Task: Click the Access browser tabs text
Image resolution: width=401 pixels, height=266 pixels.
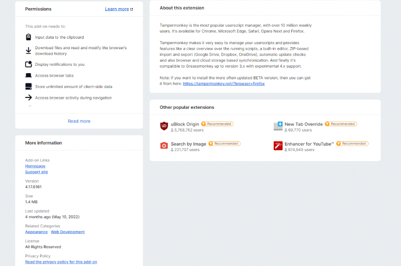Action: [54, 75]
